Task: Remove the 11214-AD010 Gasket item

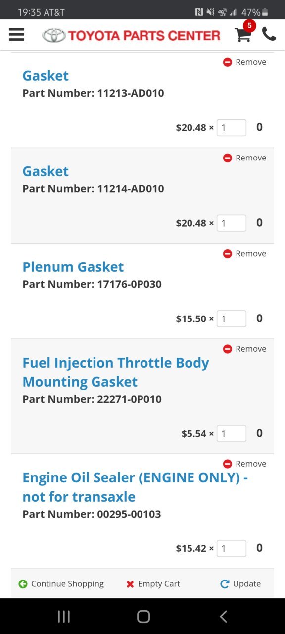Action: tap(244, 158)
